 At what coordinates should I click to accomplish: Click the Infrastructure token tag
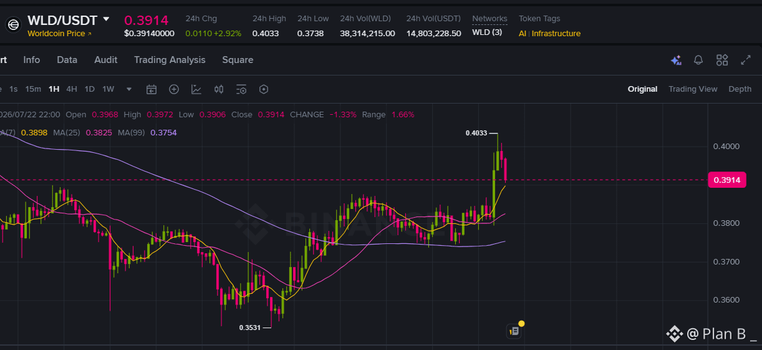coord(556,34)
